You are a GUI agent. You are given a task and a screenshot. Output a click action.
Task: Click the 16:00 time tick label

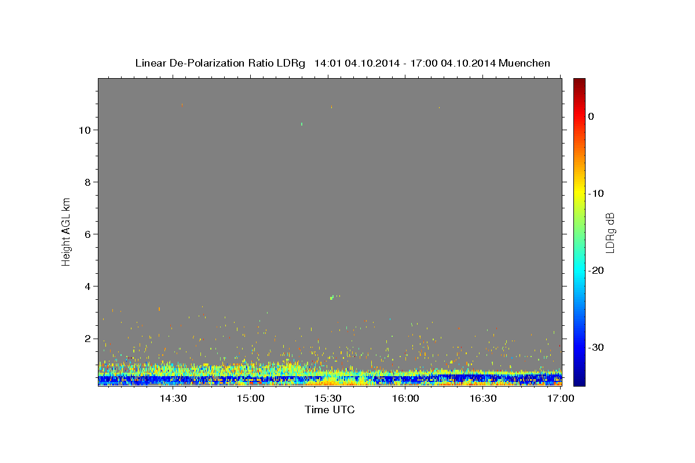tap(405, 398)
